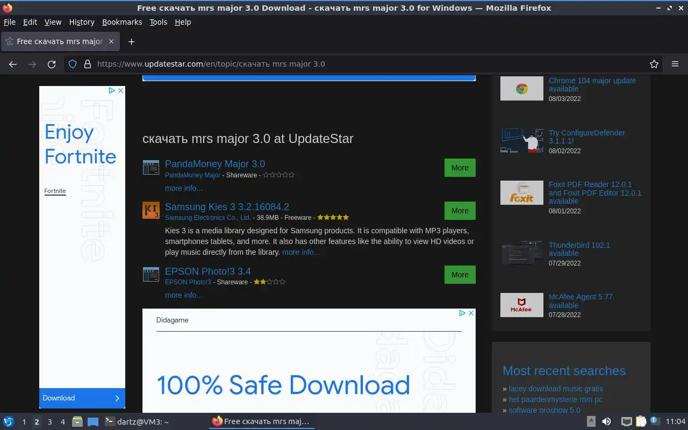The image size is (688, 430).
Task: Select the 'Free скачать mrs major' browser tab
Action: point(60,41)
